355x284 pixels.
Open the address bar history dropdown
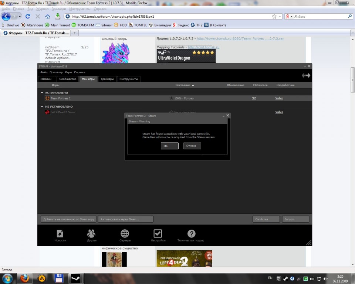(280, 16)
